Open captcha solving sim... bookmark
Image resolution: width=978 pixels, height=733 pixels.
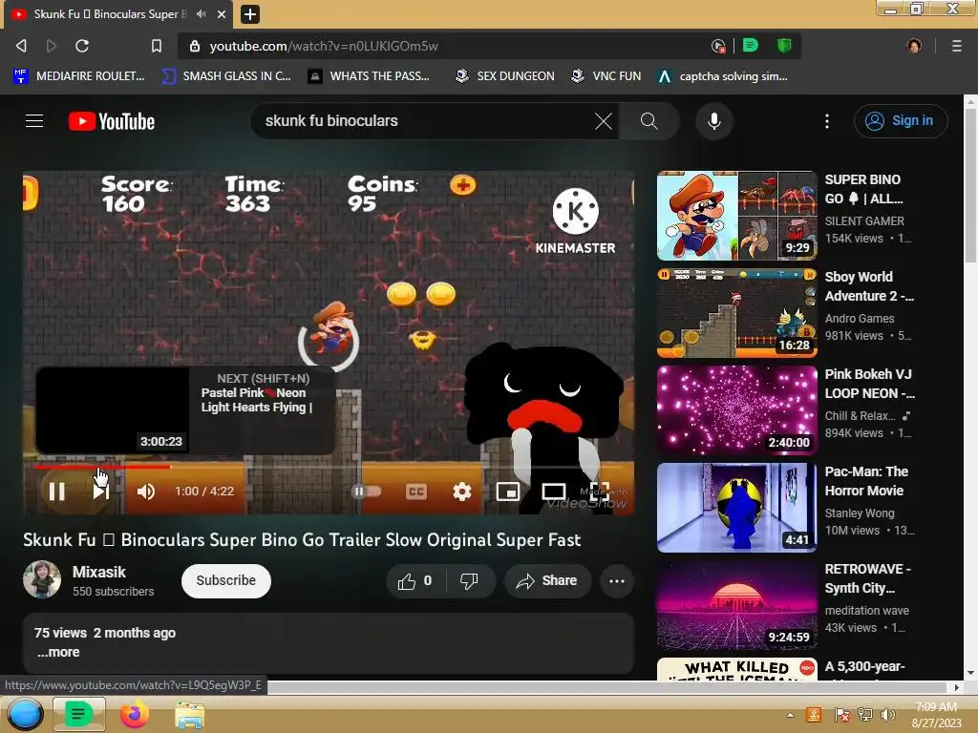723,76
